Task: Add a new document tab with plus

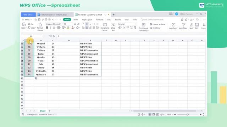Action: click(x=113, y=14)
